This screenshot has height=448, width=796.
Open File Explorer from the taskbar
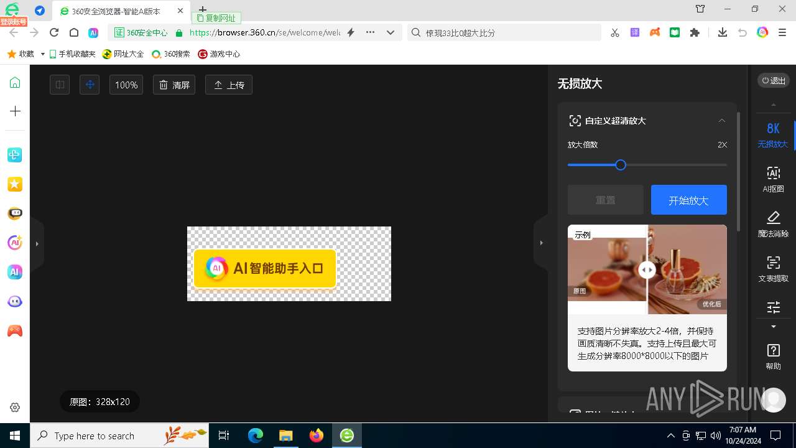(x=286, y=436)
